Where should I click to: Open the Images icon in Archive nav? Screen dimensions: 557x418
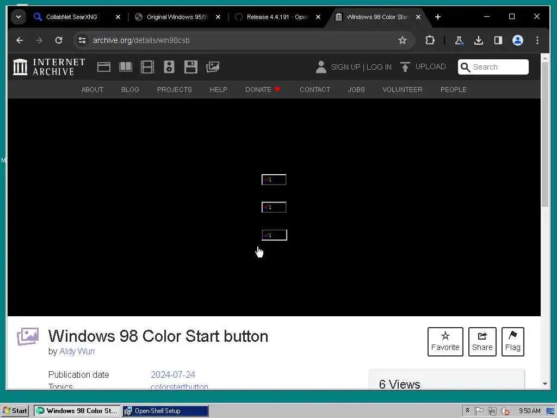pyautogui.click(x=213, y=67)
